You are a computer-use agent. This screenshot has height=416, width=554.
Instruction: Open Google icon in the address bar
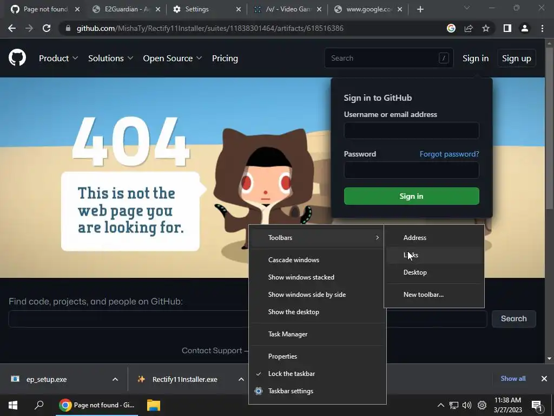(x=451, y=28)
